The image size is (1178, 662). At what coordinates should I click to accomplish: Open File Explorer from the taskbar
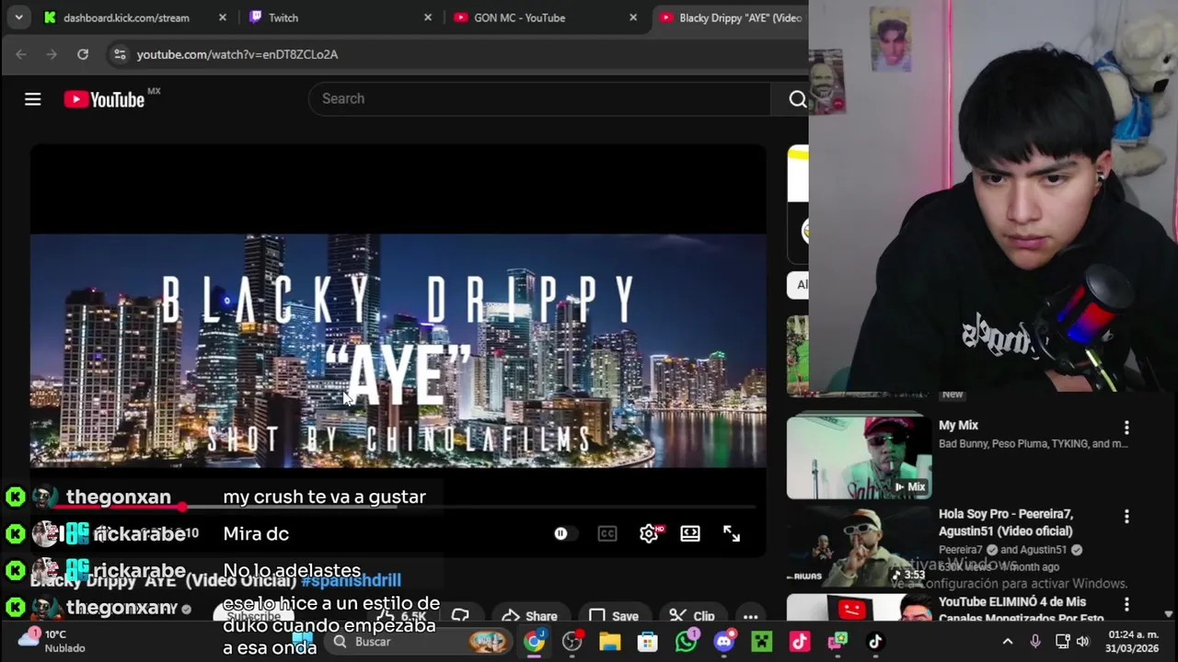609,642
